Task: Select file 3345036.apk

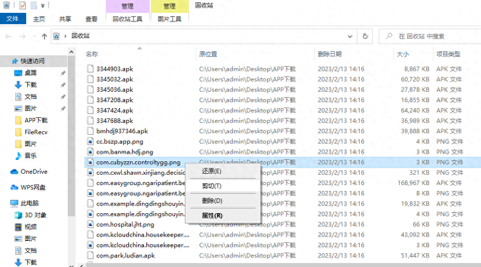Action: coord(115,90)
